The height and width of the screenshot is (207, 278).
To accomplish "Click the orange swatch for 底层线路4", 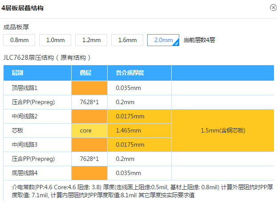I will (89, 173).
